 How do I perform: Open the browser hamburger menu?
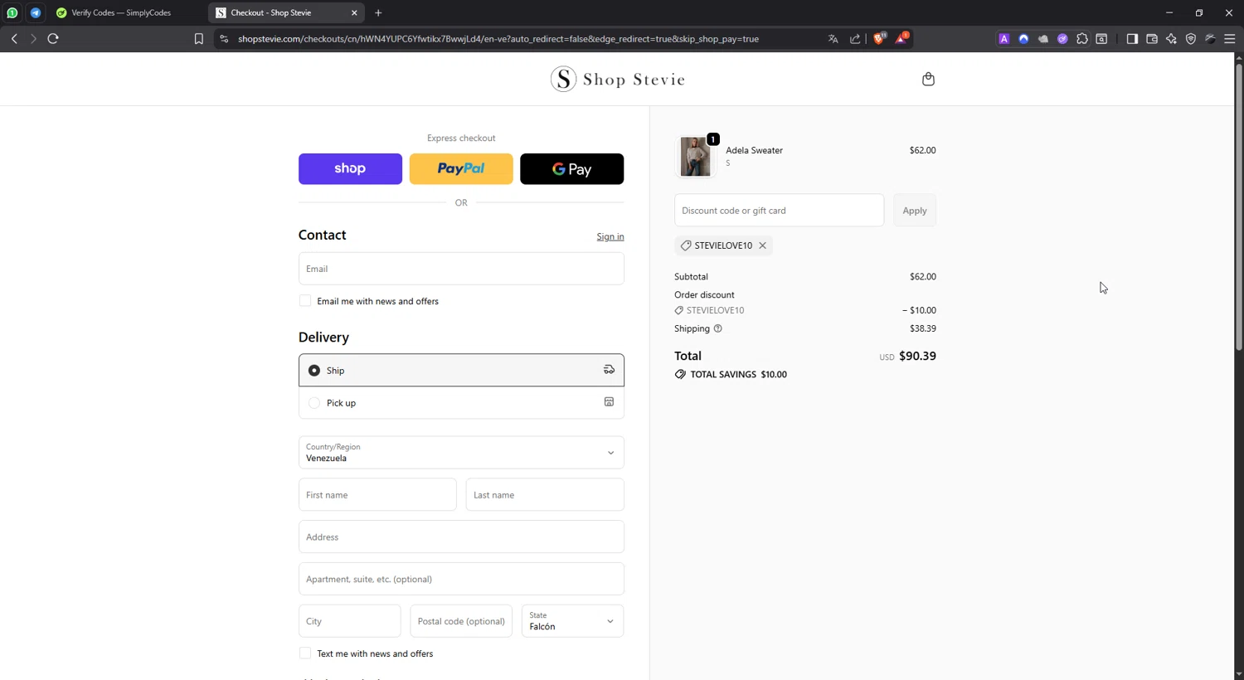[x=1230, y=39]
